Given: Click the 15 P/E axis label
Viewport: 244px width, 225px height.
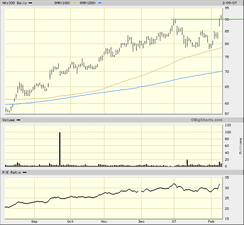Looking at the screenshot, I should (x=227, y=219).
